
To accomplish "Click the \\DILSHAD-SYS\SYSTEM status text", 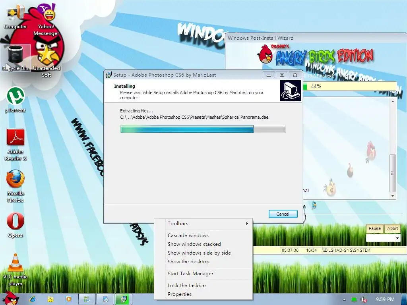I will point(346,250).
